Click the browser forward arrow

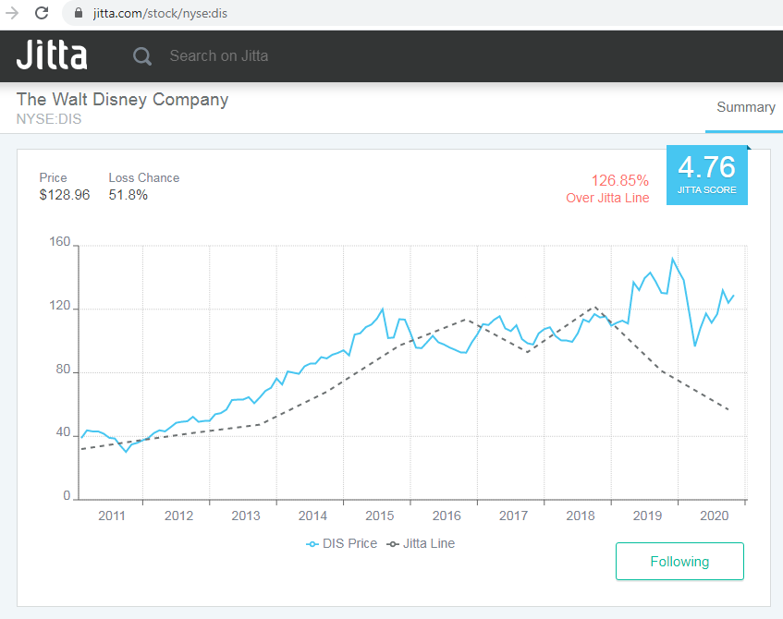[x=12, y=13]
